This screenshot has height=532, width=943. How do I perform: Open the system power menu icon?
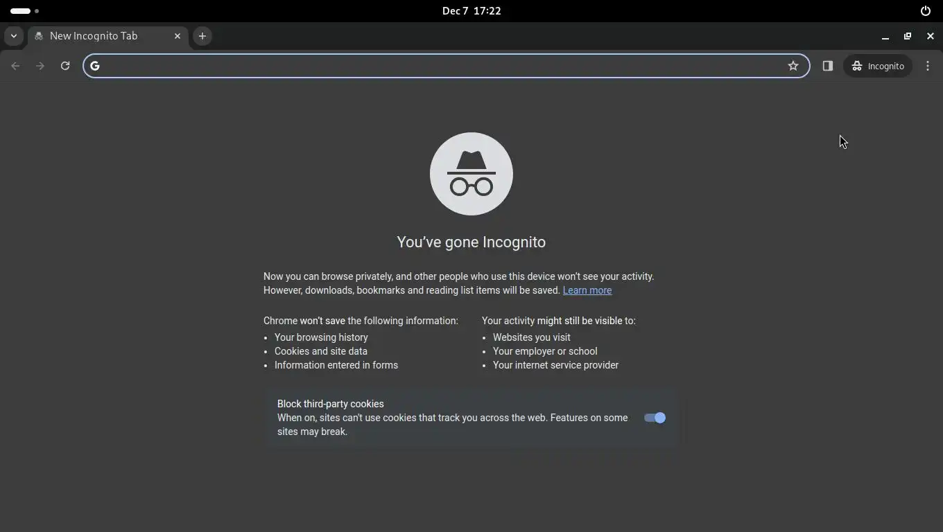pos(925,11)
